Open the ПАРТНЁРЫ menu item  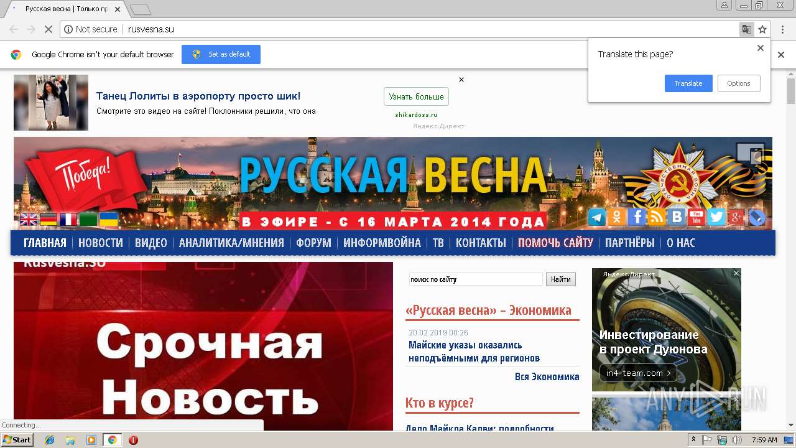(630, 243)
